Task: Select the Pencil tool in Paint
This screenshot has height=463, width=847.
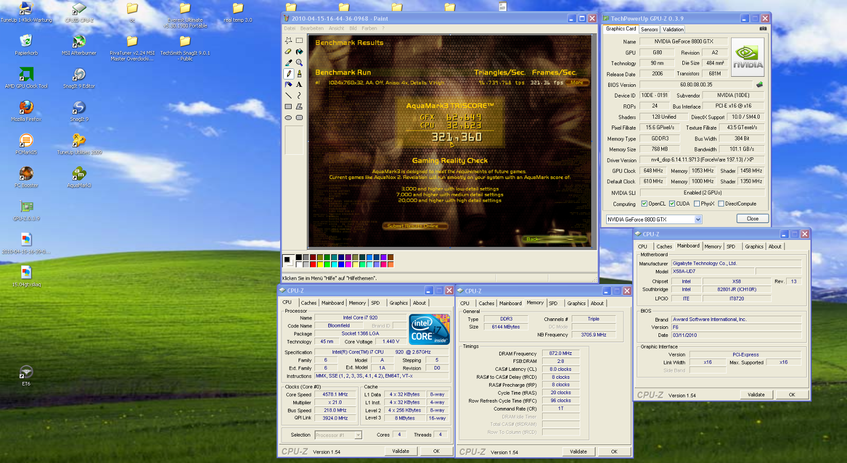Action: (289, 74)
